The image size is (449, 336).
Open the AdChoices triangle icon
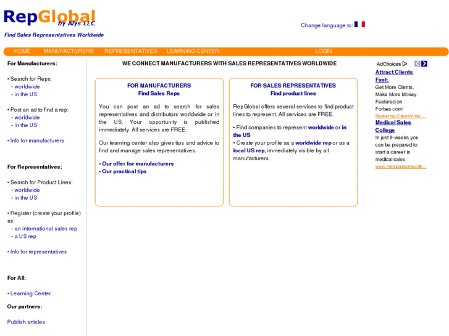point(405,64)
